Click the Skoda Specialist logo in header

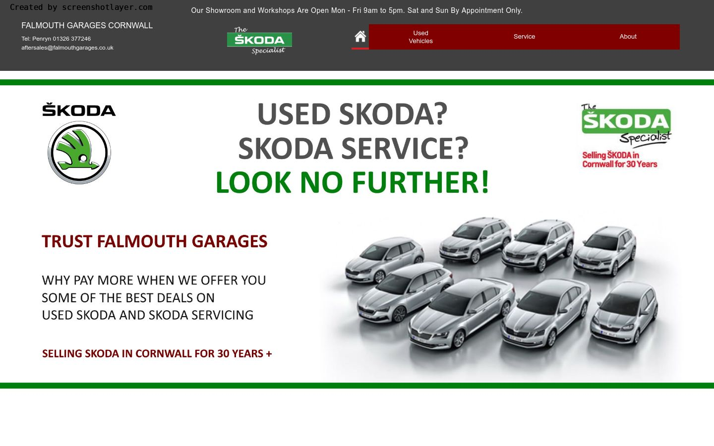pos(259,40)
